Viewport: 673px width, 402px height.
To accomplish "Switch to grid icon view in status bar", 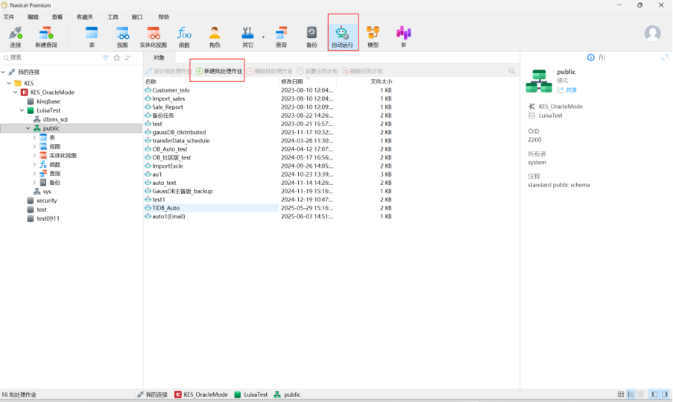I will click(x=621, y=394).
